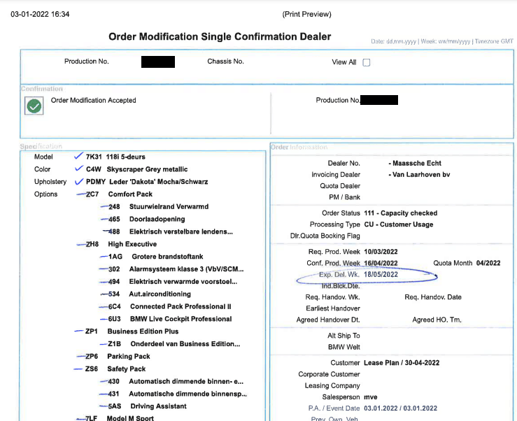The height and width of the screenshot is (421, 517).
Task: Click processing type CU - Customer Usage
Action: tap(399, 224)
